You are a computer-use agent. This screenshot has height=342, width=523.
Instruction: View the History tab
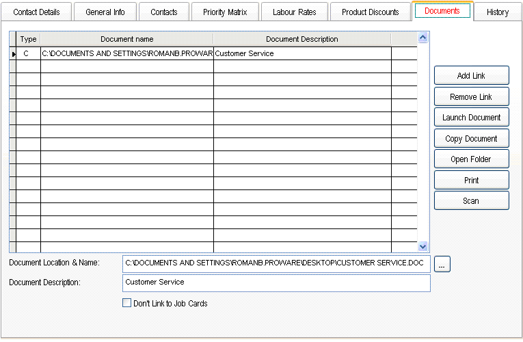click(x=497, y=12)
